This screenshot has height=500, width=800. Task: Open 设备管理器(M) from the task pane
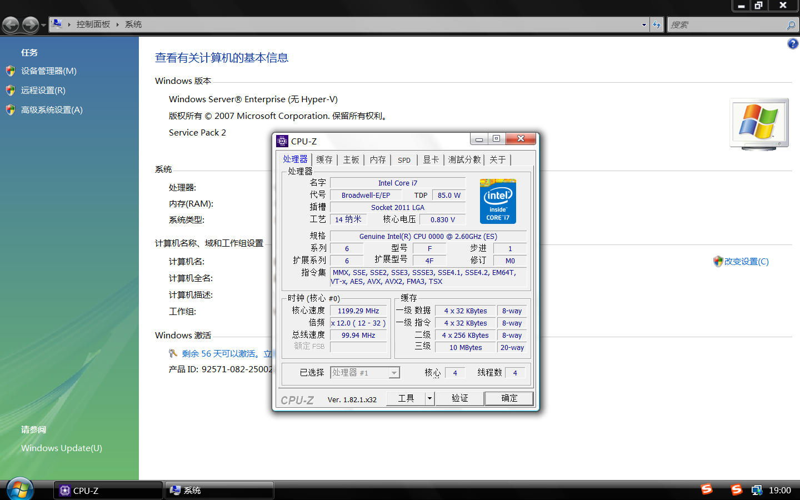(x=49, y=71)
